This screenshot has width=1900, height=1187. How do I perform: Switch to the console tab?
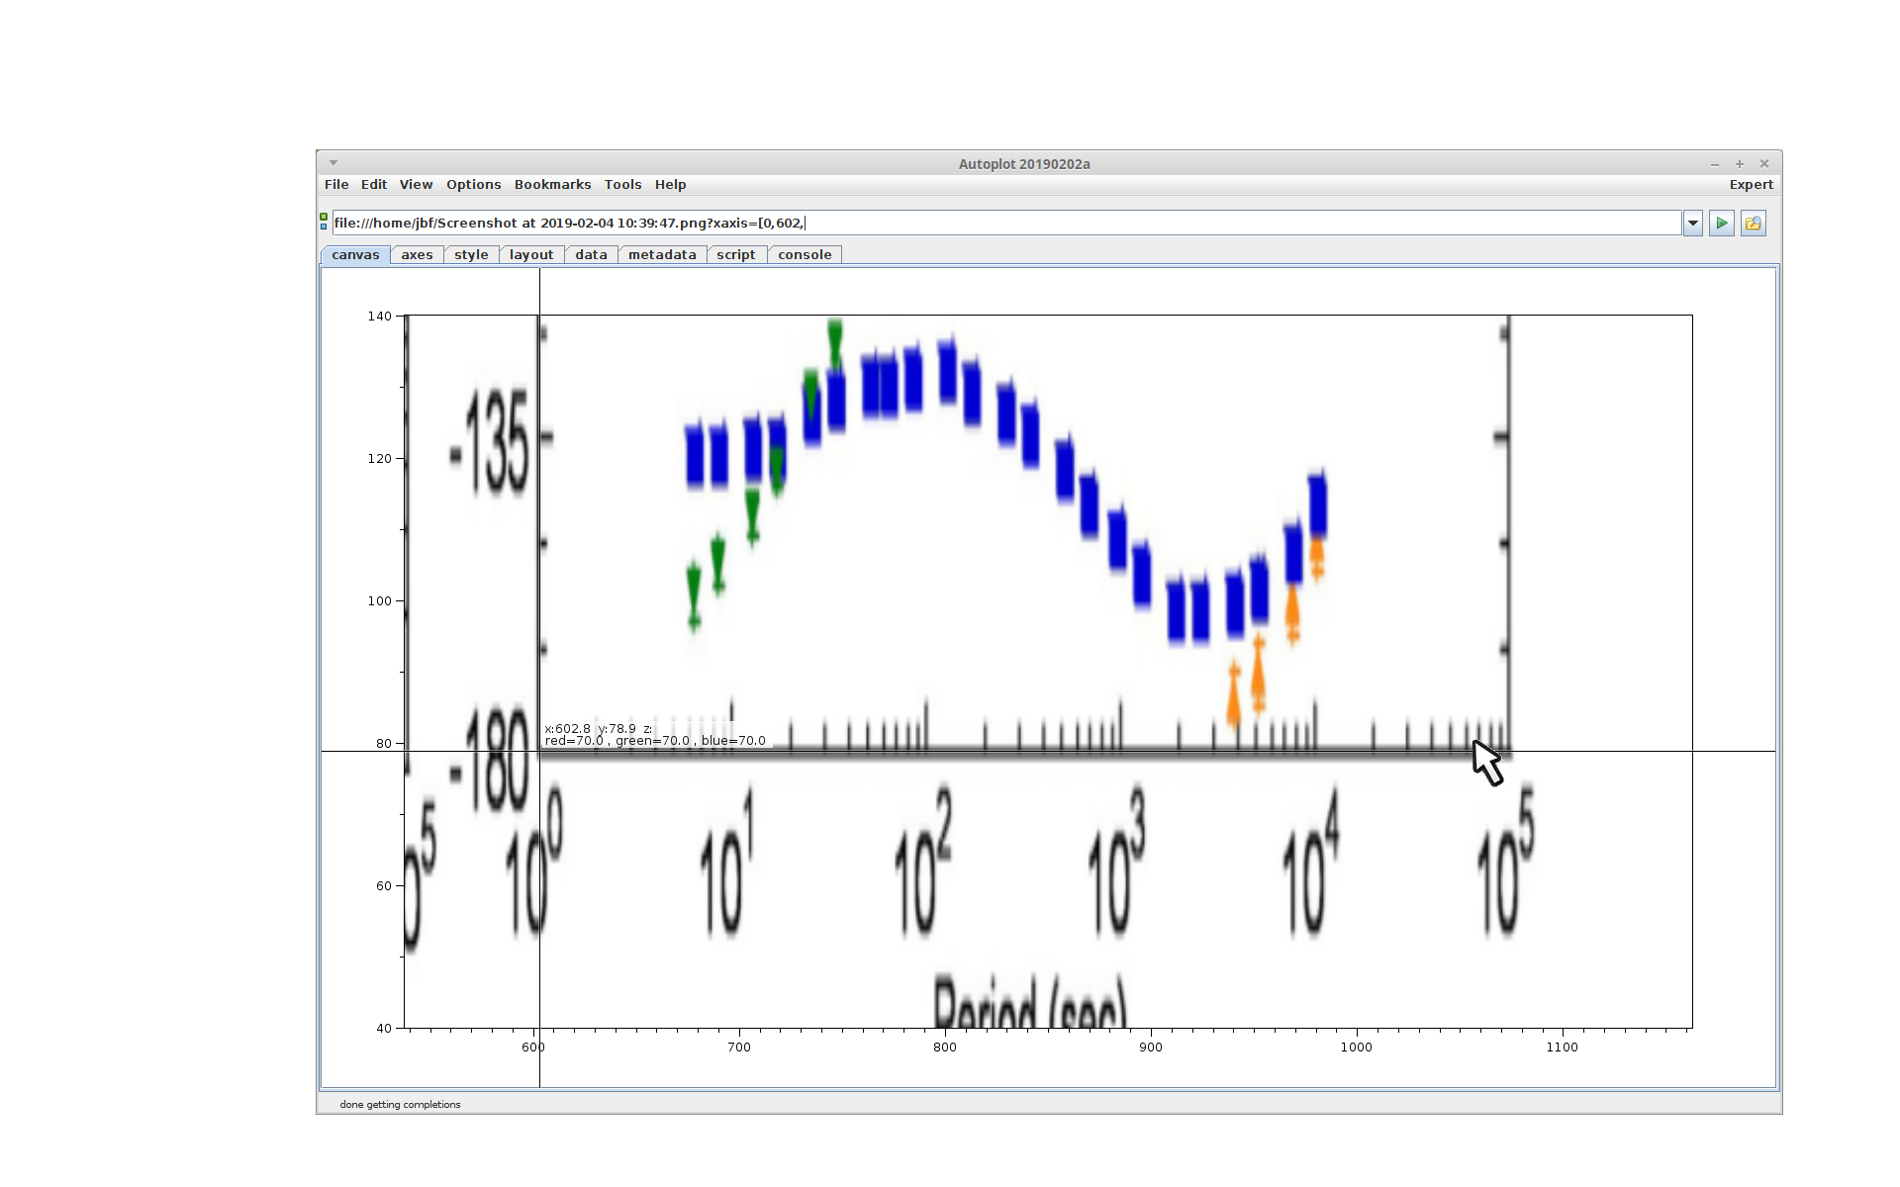click(x=805, y=255)
